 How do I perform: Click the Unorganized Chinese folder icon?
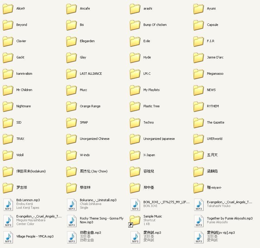pyautogui.click(x=71, y=139)
